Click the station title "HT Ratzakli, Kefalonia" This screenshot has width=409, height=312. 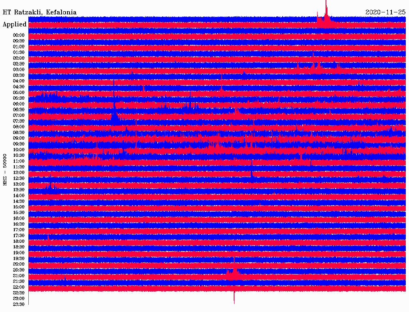(40, 12)
